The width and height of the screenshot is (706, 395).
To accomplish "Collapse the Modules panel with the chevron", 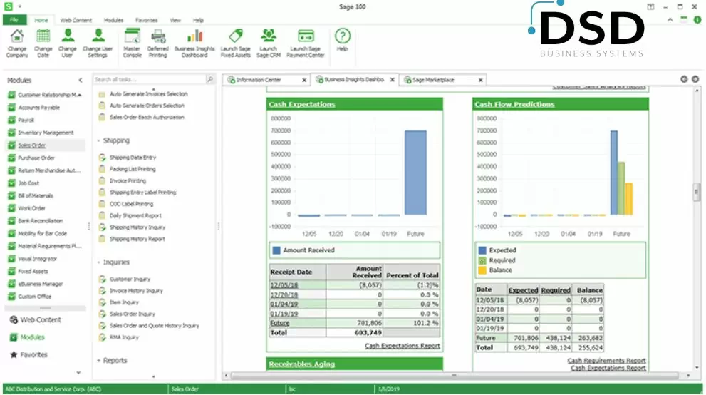I will (80, 80).
